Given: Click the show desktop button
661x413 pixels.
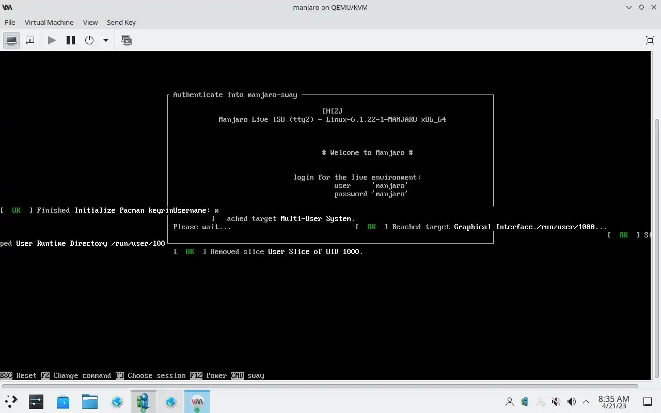Looking at the screenshot, I should point(648,401).
